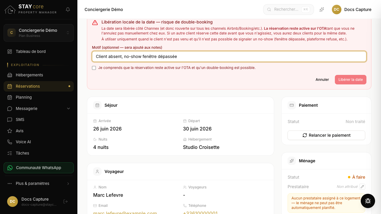Image resolution: width=381 pixels, height=214 pixels.
Task: Click the logout icon next to Docs Capture
Action: [x=65, y=202]
